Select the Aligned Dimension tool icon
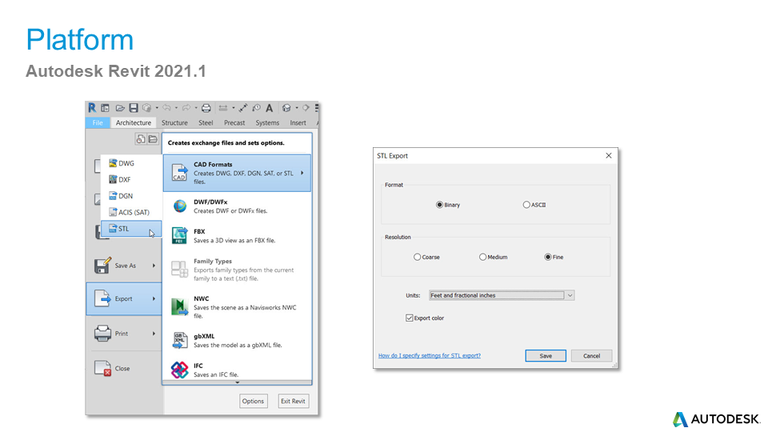Image resolution: width=768 pixels, height=432 pixels. pos(243,108)
